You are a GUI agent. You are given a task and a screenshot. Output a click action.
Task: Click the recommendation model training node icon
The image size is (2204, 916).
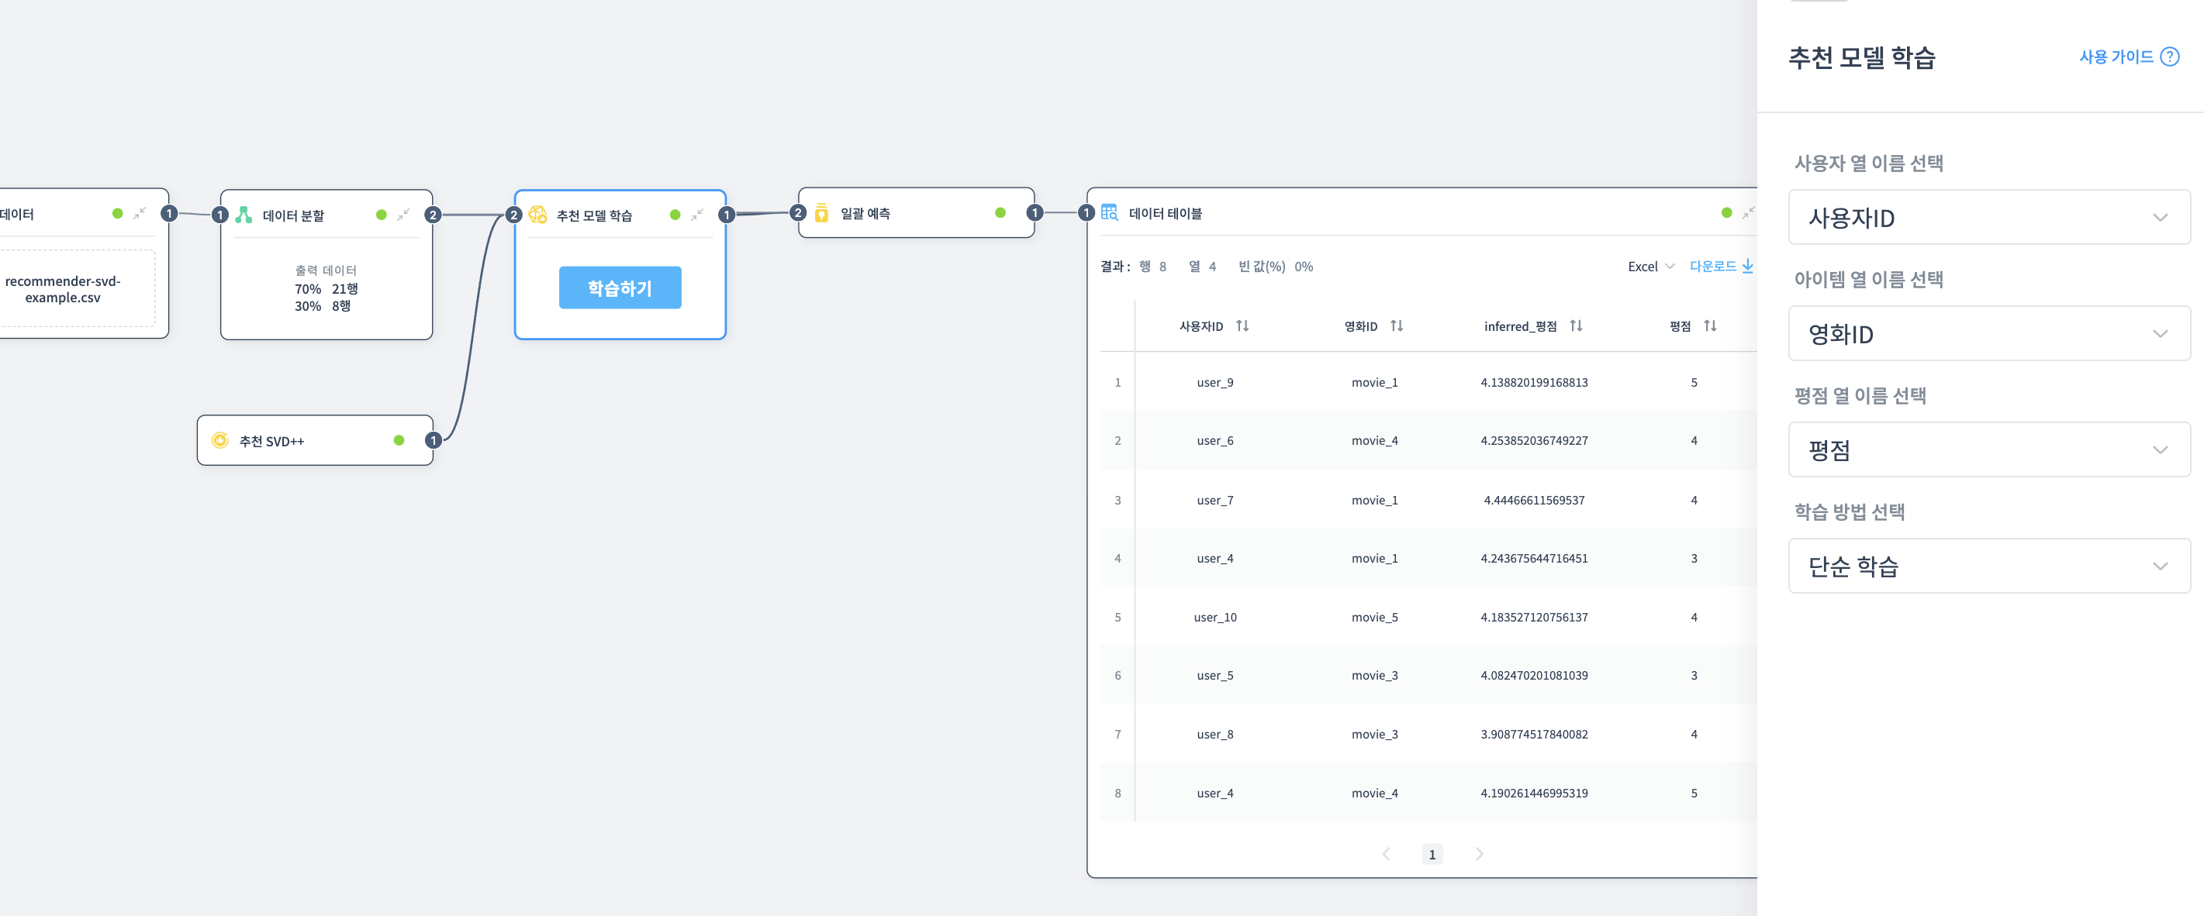(537, 215)
